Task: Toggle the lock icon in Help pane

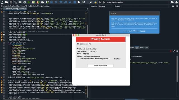Action: [x=173, y=6]
